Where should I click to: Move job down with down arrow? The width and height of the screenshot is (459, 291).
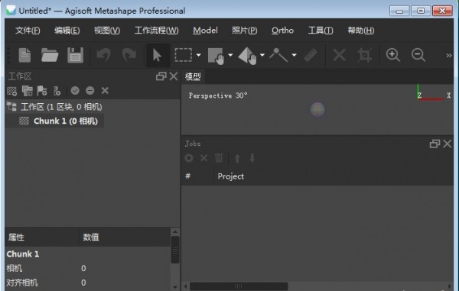(x=252, y=158)
